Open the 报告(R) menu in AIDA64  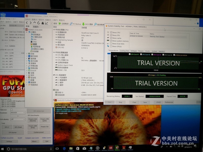click(41, 20)
